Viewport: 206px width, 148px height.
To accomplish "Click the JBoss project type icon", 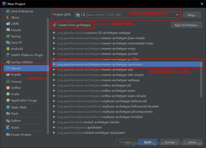I will [x=8, y=17].
